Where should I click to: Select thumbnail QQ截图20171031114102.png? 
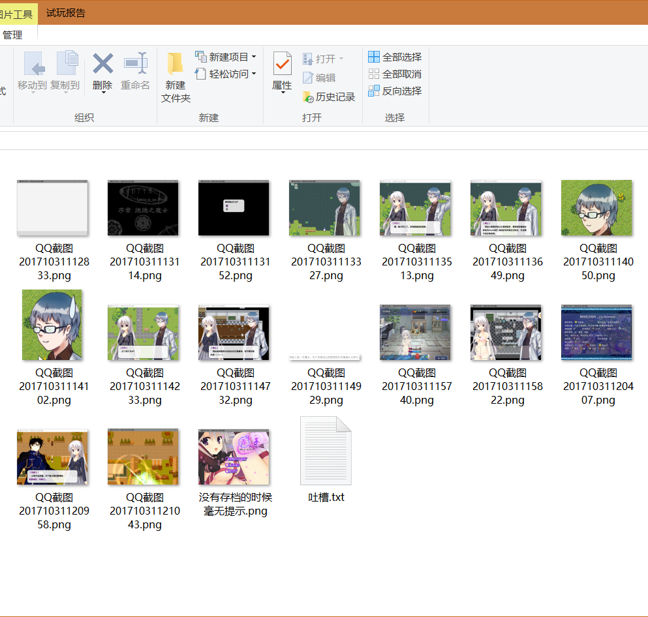pyautogui.click(x=52, y=325)
